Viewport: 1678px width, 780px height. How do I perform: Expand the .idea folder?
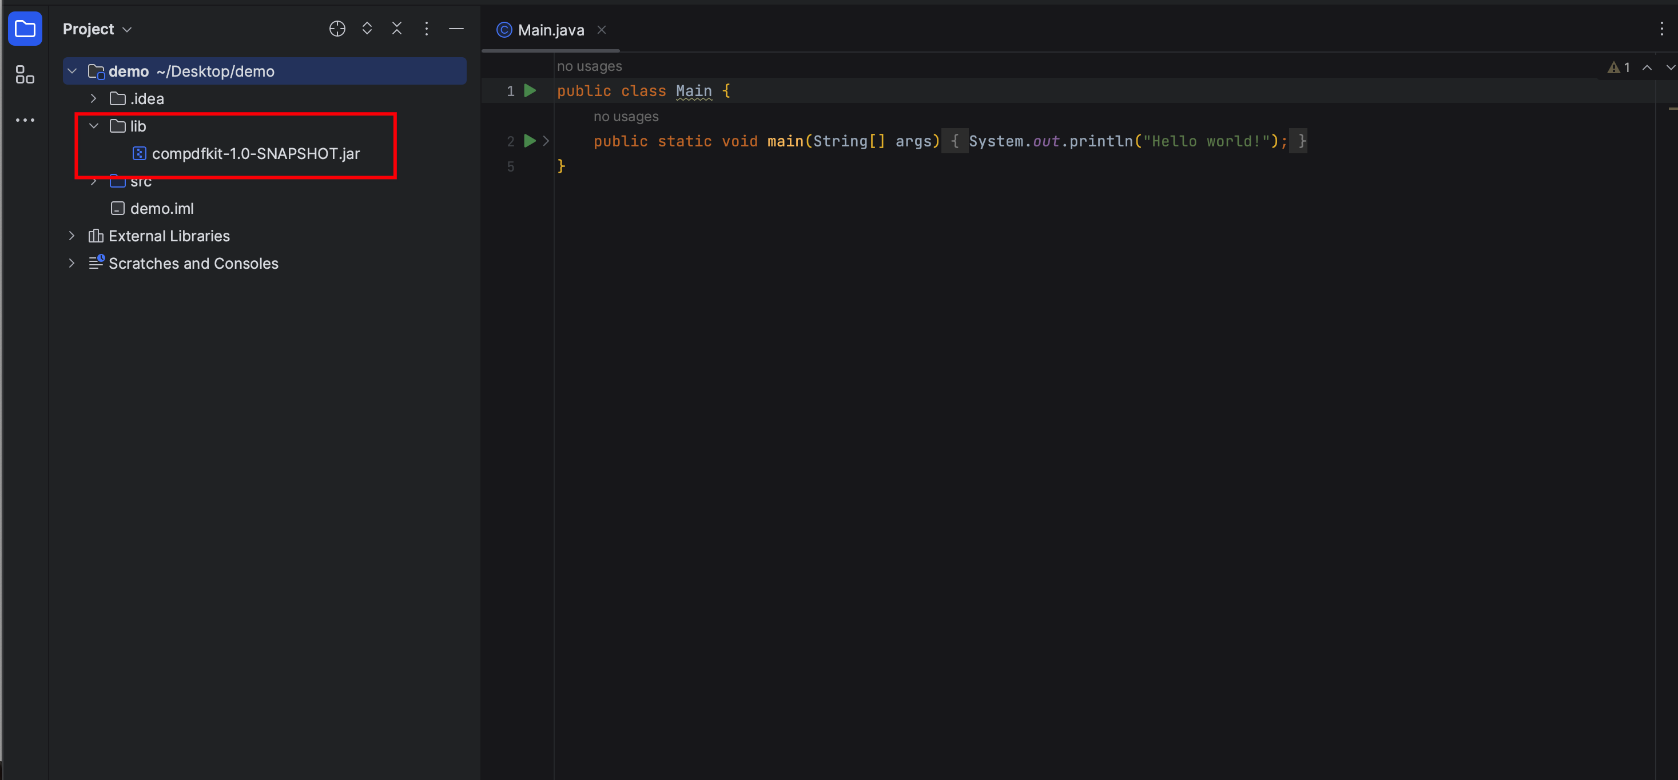pyautogui.click(x=94, y=98)
